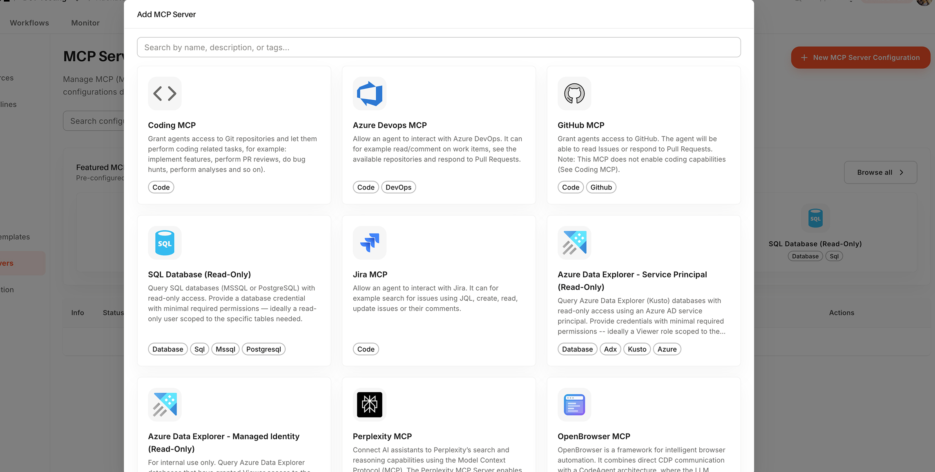
Task: Click the Jira MCP logo icon
Action: 369,243
